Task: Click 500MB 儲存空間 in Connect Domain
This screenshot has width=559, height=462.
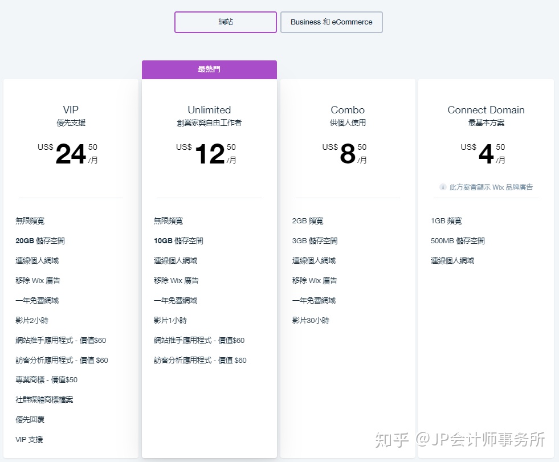Action: coord(458,241)
